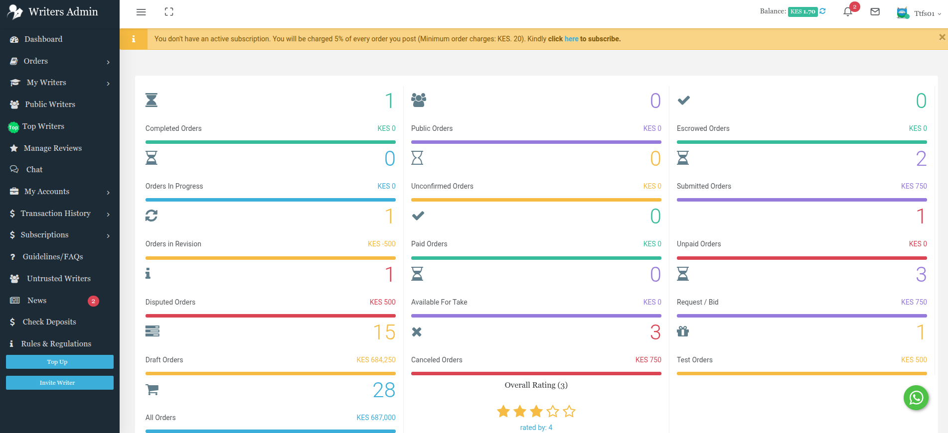948x433 pixels.
Task: Expand My Accounts submenu
Action: (x=59, y=192)
